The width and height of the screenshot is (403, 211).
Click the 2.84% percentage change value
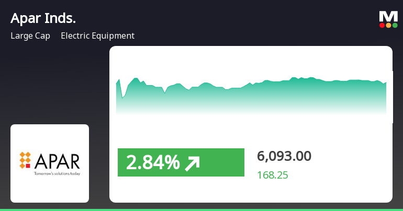coord(153,163)
